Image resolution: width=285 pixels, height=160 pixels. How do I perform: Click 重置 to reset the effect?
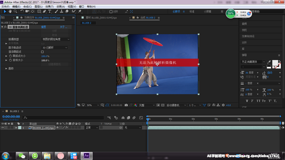pos(43,27)
